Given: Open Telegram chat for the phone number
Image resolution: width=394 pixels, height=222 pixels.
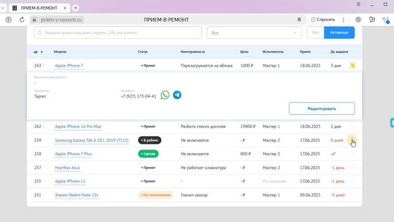Looking at the screenshot, I should coord(177,95).
